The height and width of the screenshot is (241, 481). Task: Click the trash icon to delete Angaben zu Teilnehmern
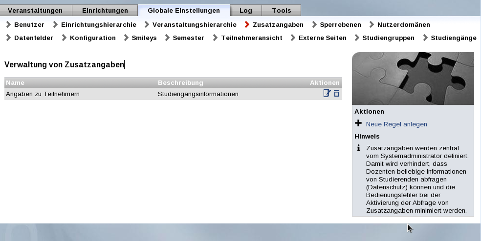337,93
